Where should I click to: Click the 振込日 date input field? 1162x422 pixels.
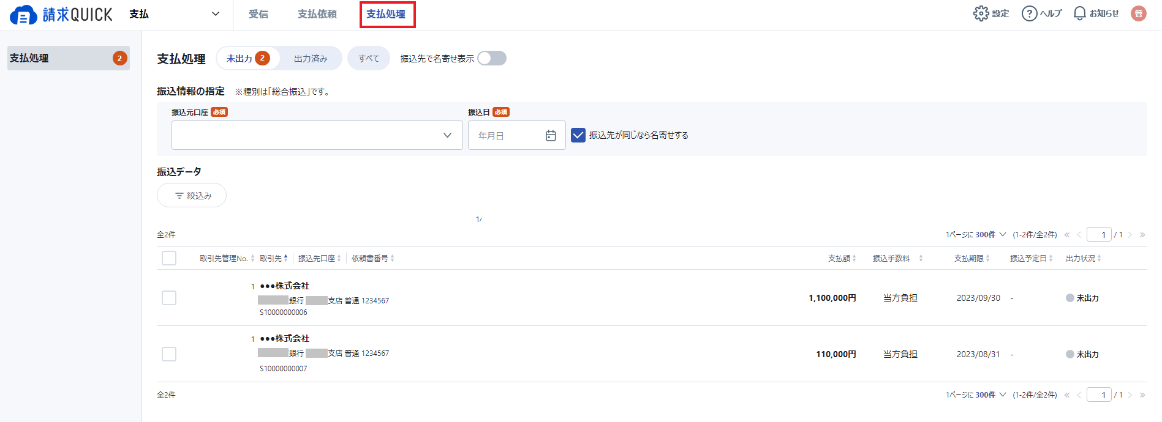(517, 135)
